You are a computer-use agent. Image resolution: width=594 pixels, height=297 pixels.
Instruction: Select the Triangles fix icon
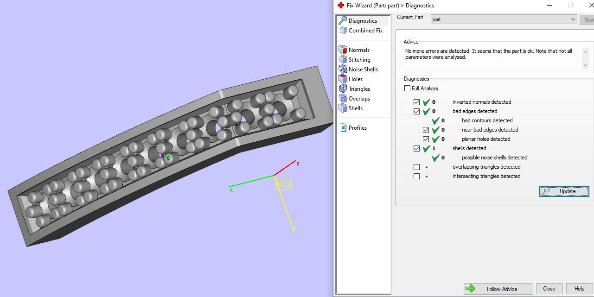343,88
